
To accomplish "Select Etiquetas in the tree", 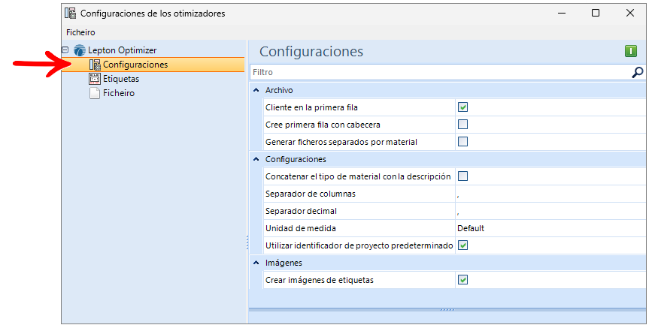I will (x=121, y=79).
